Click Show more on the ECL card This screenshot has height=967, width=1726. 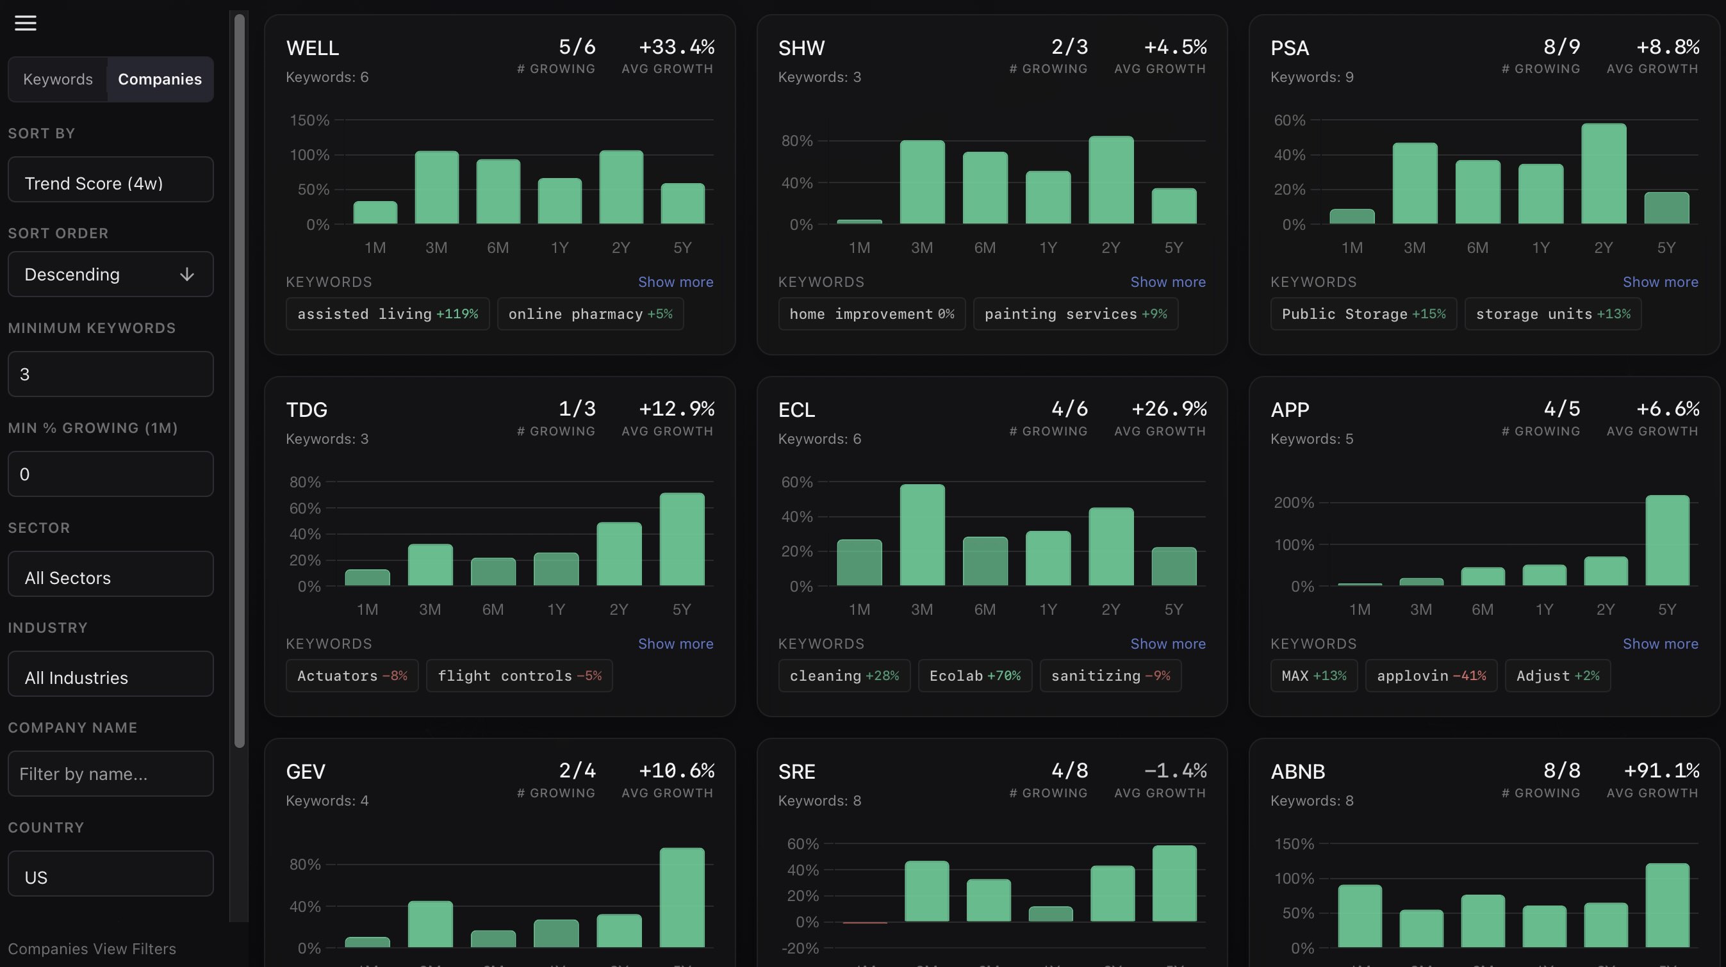click(x=1168, y=644)
